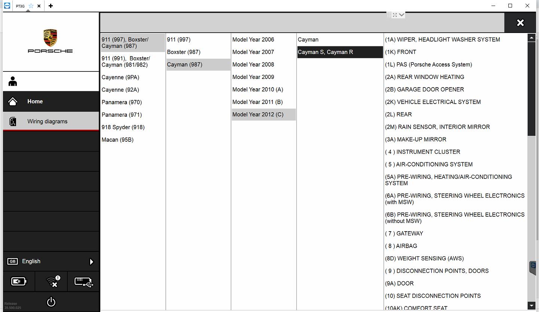This screenshot has width=539, height=312.
Task: Click the power shutdown icon
Action: 51,302
